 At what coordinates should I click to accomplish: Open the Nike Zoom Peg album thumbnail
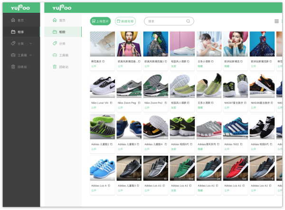pos(129,86)
